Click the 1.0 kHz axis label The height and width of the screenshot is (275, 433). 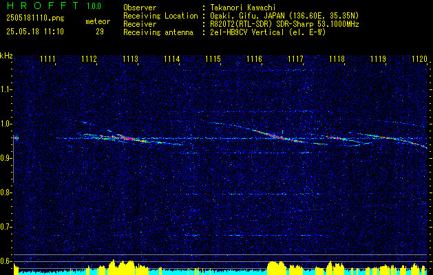pyautogui.click(x=6, y=124)
